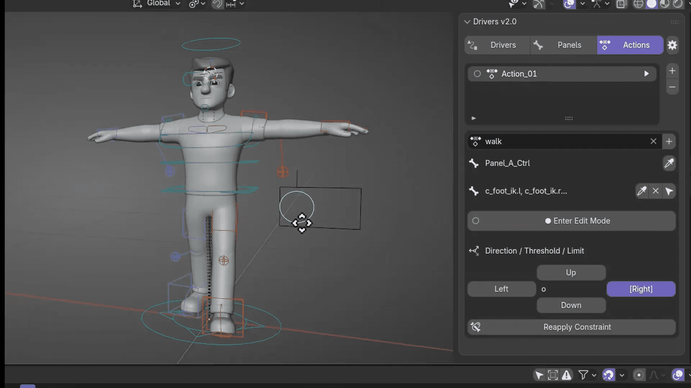Activate the [Right] direction toggle

tap(641, 289)
